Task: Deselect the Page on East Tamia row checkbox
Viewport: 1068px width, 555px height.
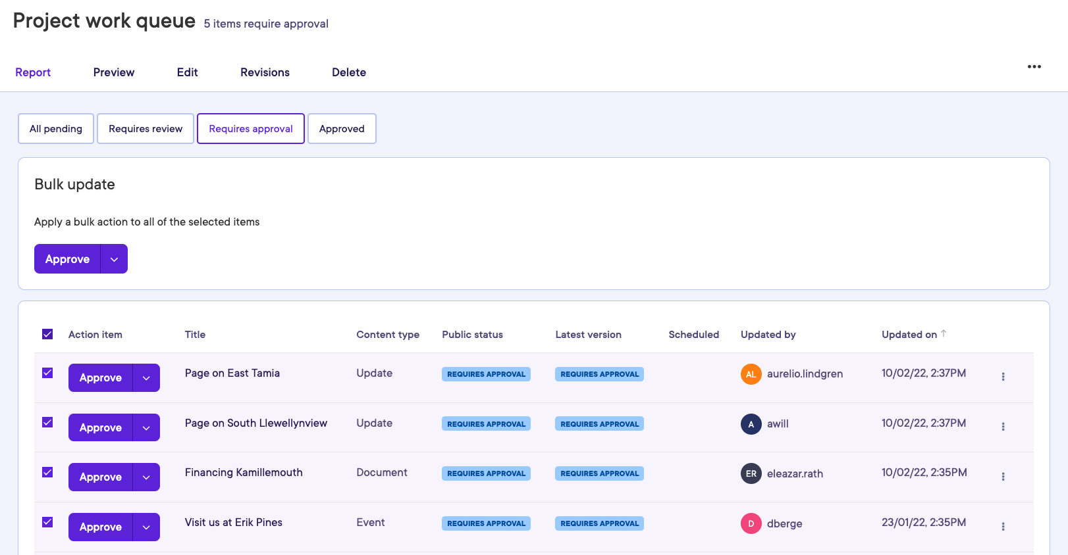Action: pos(47,373)
